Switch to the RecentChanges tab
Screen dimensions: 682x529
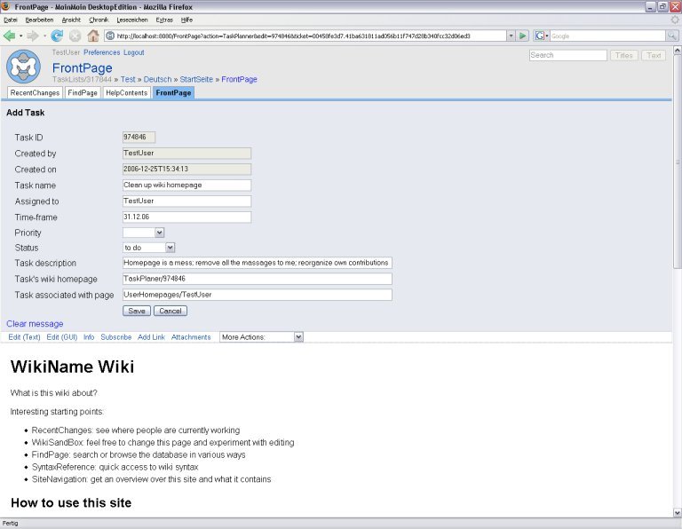[35, 92]
